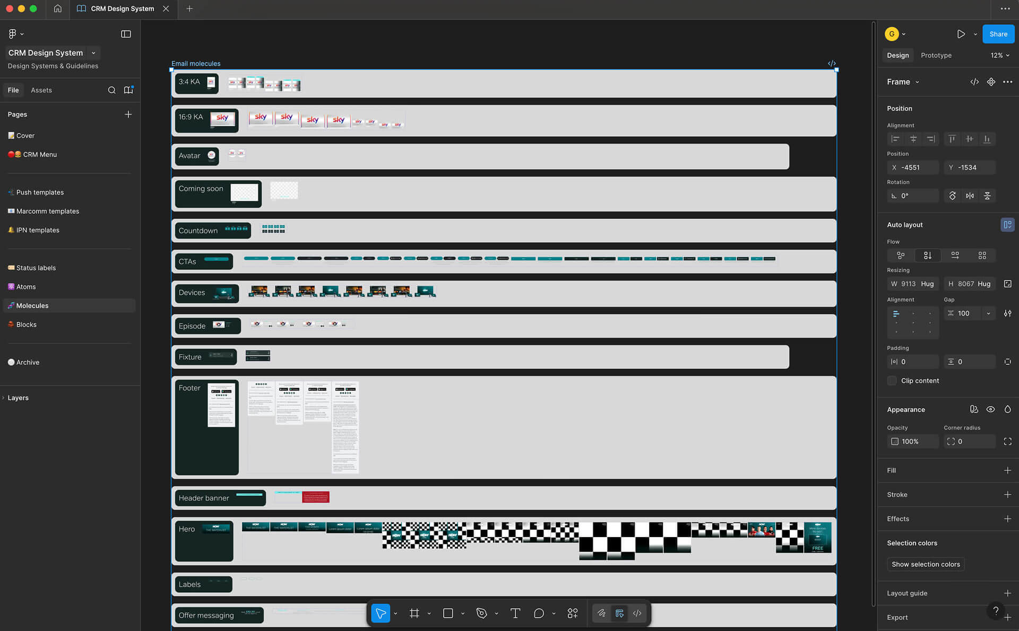Select the Text tool
Image resolution: width=1019 pixels, height=631 pixels.
515,614
